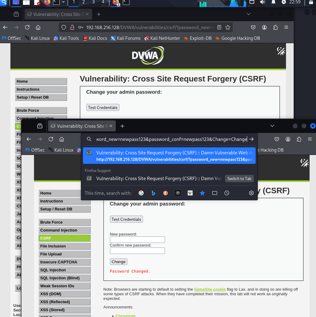Click back arrow in the back Firefox window
This screenshot has height=317, width=316.
coord(5,27)
